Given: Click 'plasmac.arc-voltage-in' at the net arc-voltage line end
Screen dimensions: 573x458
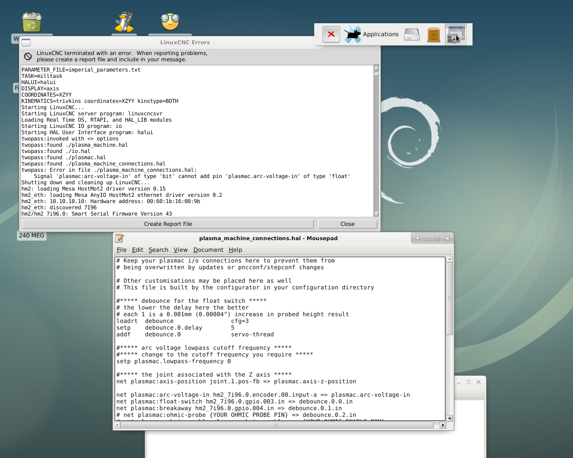Looking at the screenshot, I should (371, 395).
